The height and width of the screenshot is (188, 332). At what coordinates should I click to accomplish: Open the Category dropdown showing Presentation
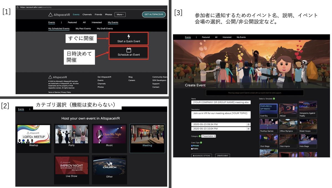click(x=209, y=136)
